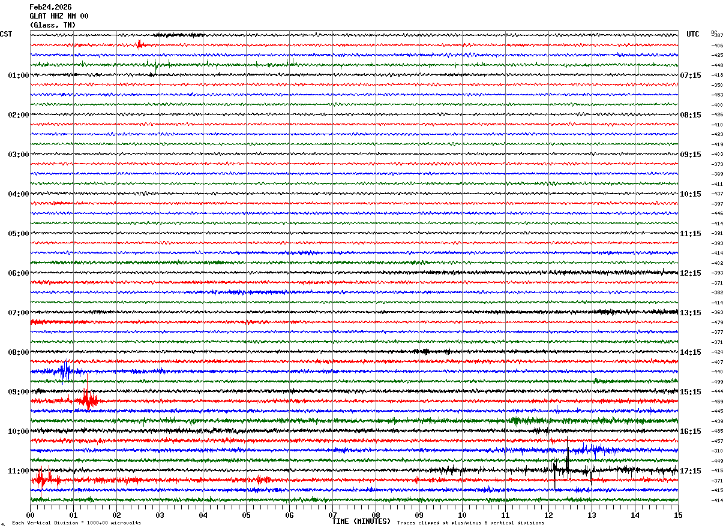
Task: Click the 07:15 UTC time label
Action: (691, 76)
